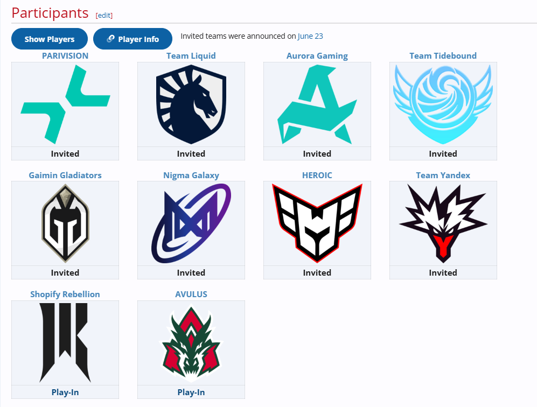The width and height of the screenshot is (537, 407).
Task: Click the Invited label under HEROIC
Action: pos(317,273)
